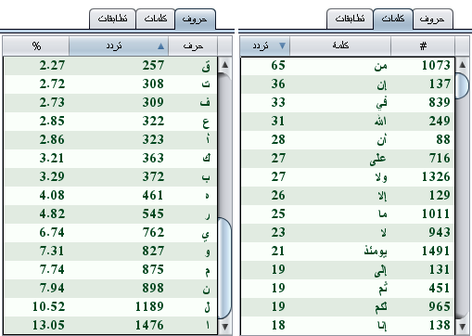Select the حروف tab in right panel
The width and height of the screenshot is (472, 336).
(x=433, y=19)
